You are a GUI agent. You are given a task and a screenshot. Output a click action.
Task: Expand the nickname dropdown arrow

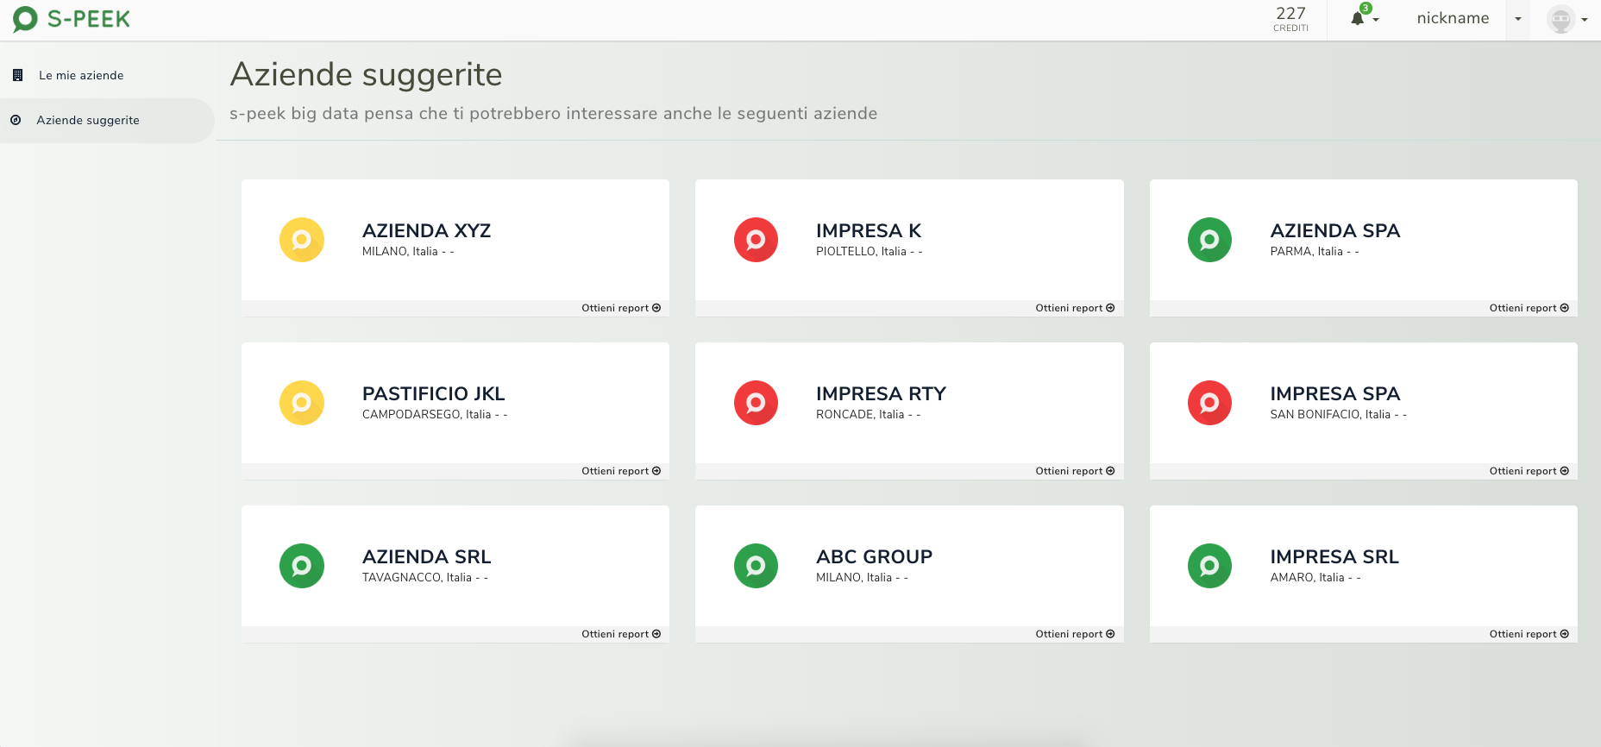[x=1518, y=19]
